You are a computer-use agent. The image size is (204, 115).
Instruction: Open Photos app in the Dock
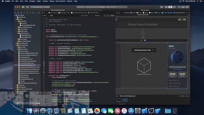pos(97,111)
